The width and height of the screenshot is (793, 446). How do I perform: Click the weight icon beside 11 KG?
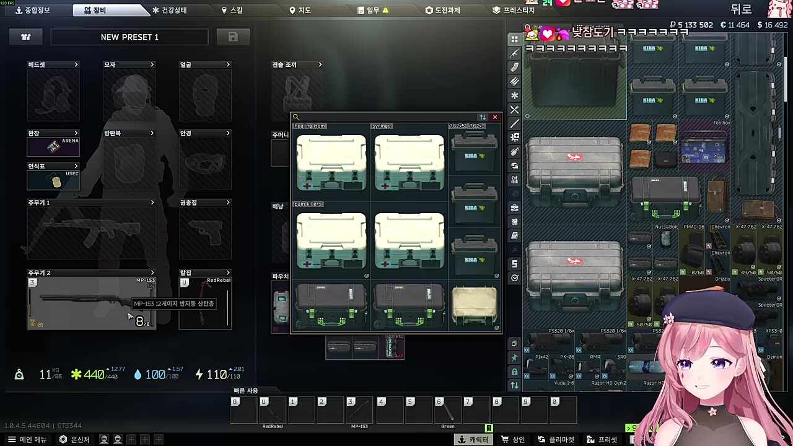pos(19,374)
